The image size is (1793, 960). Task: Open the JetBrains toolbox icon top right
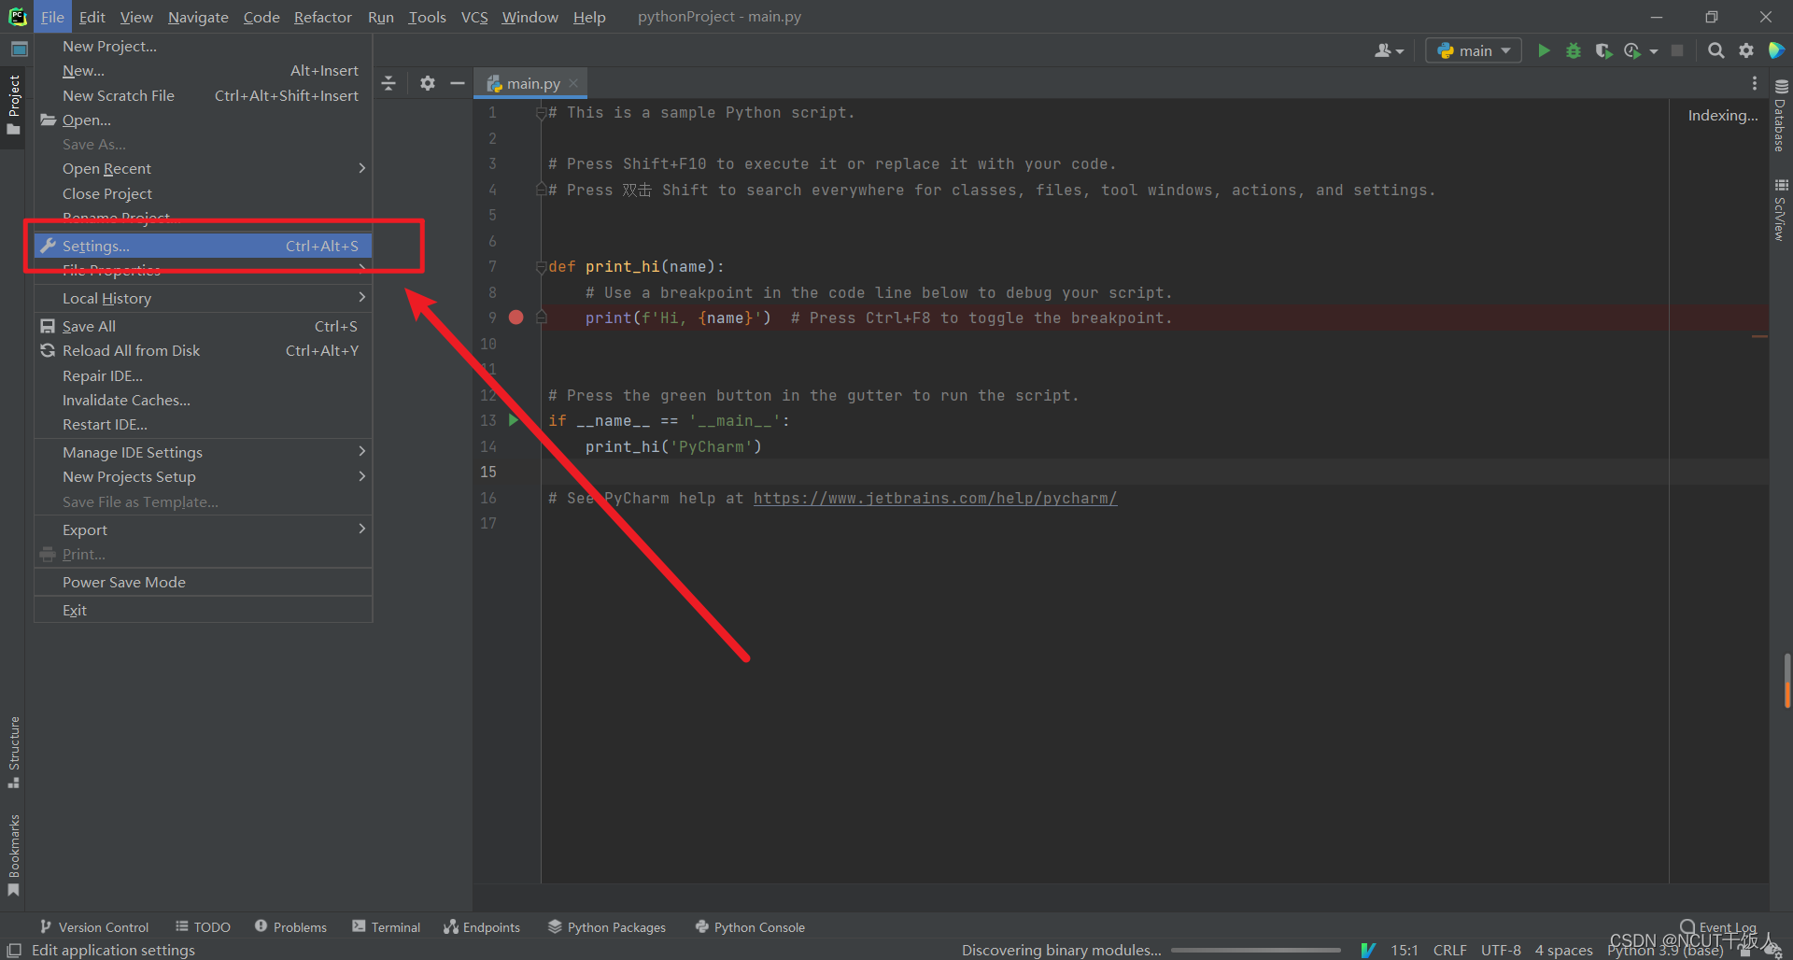(1776, 50)
